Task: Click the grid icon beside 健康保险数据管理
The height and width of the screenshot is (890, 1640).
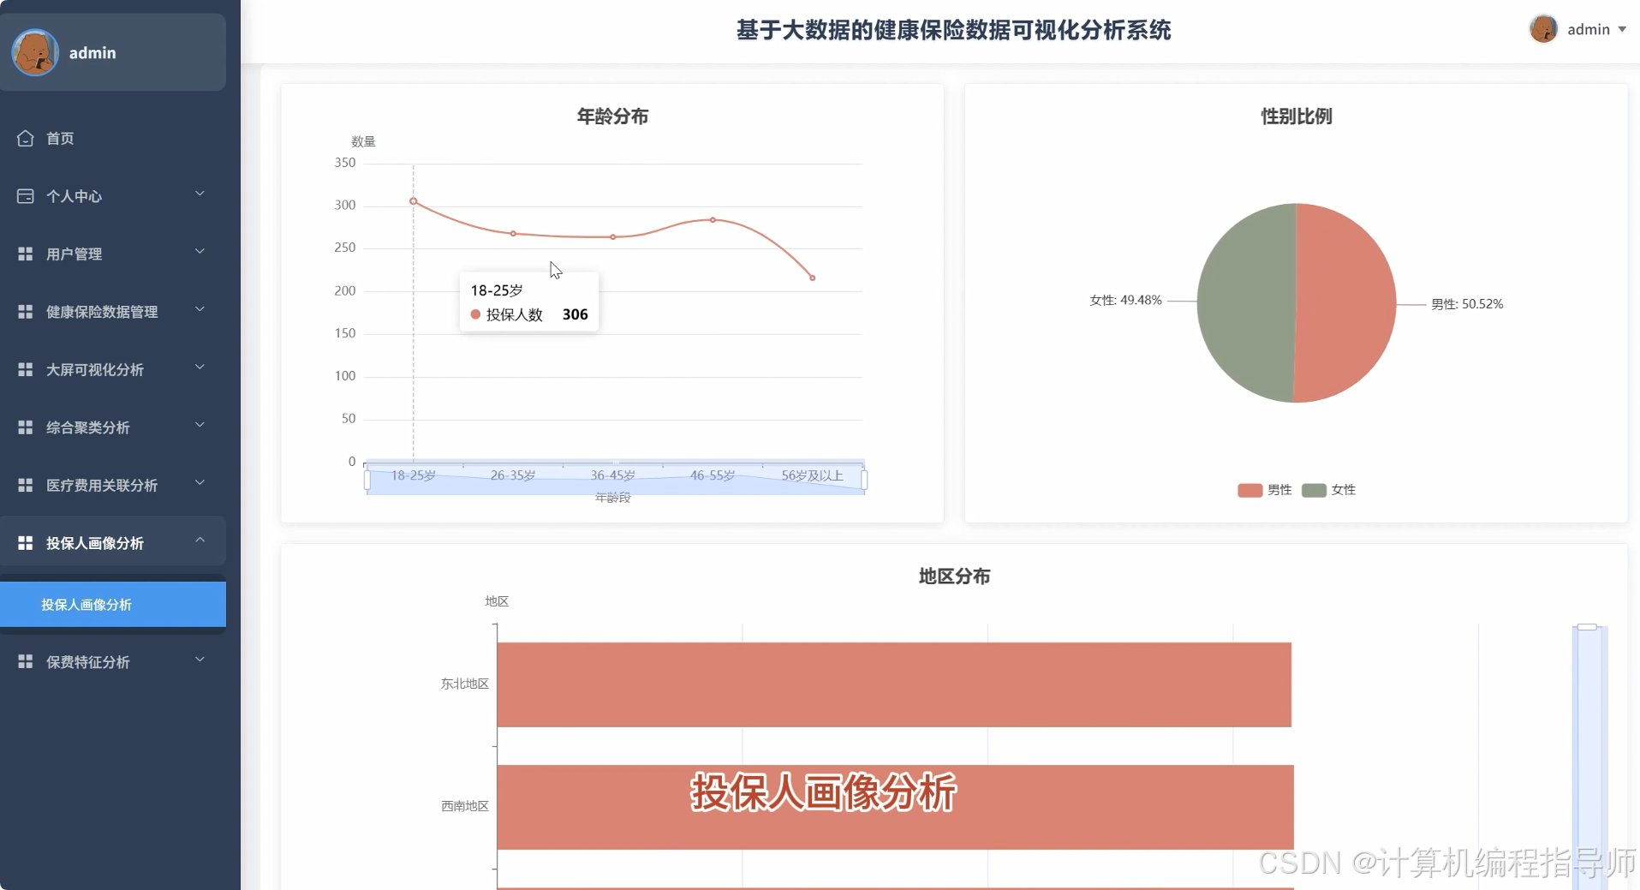Action: [26, 312]
